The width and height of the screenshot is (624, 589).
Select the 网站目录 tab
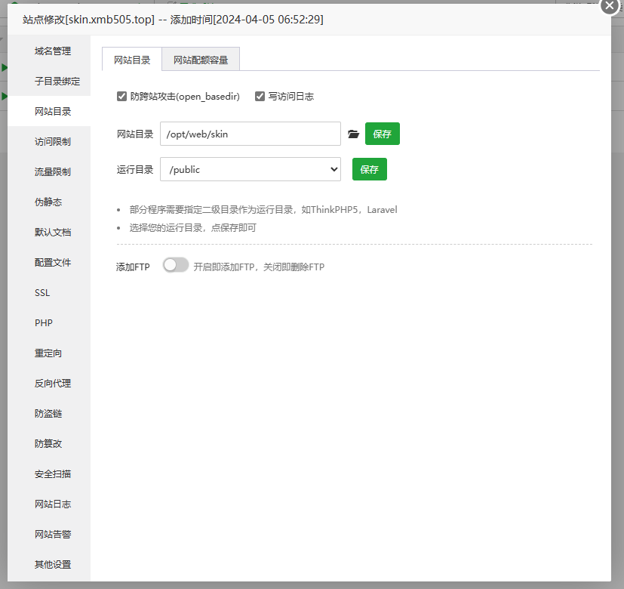point(132,60)
